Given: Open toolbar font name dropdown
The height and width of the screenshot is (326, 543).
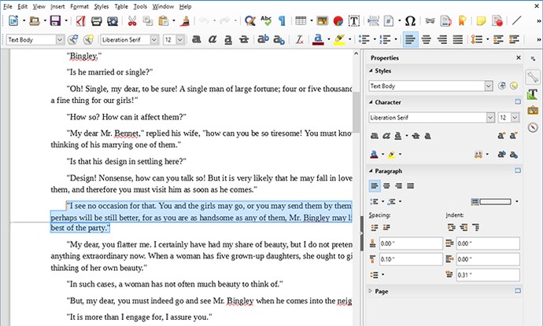Looking at the screenshot, I should tap(154, 40).
